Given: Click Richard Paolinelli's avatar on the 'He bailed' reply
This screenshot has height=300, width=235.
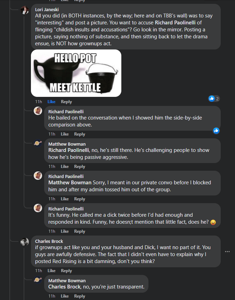Looking at the screenshot, I should pos(38,111).
